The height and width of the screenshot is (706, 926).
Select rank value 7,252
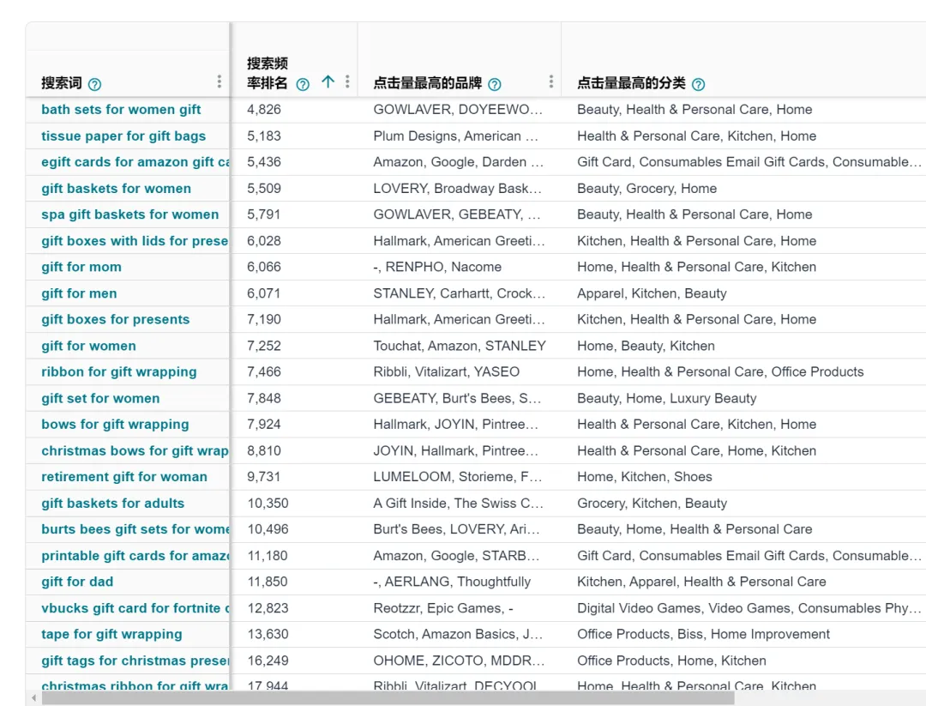click(264, 347)
